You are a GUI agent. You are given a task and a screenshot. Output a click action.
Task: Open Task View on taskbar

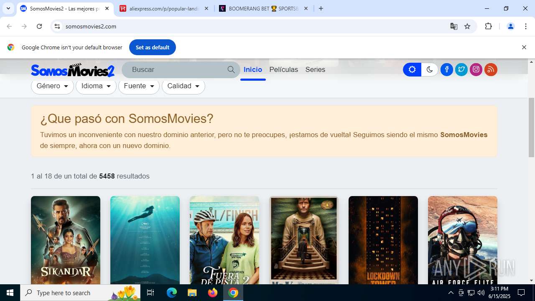tap(151, 293)
